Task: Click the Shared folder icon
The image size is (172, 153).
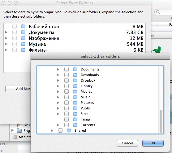Action: 69,130
